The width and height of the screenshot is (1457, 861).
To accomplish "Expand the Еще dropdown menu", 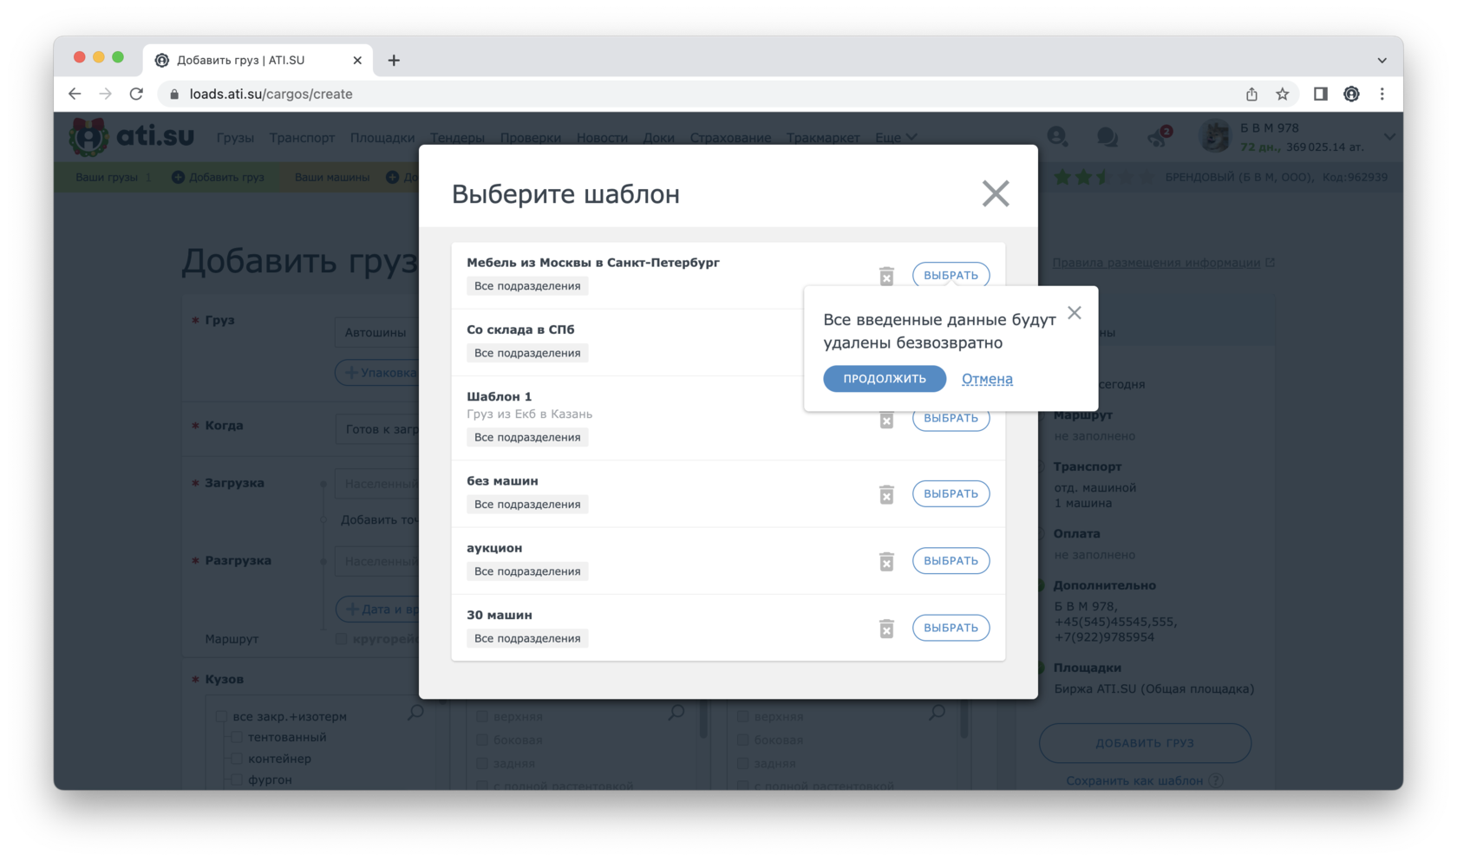I will 896,138.
